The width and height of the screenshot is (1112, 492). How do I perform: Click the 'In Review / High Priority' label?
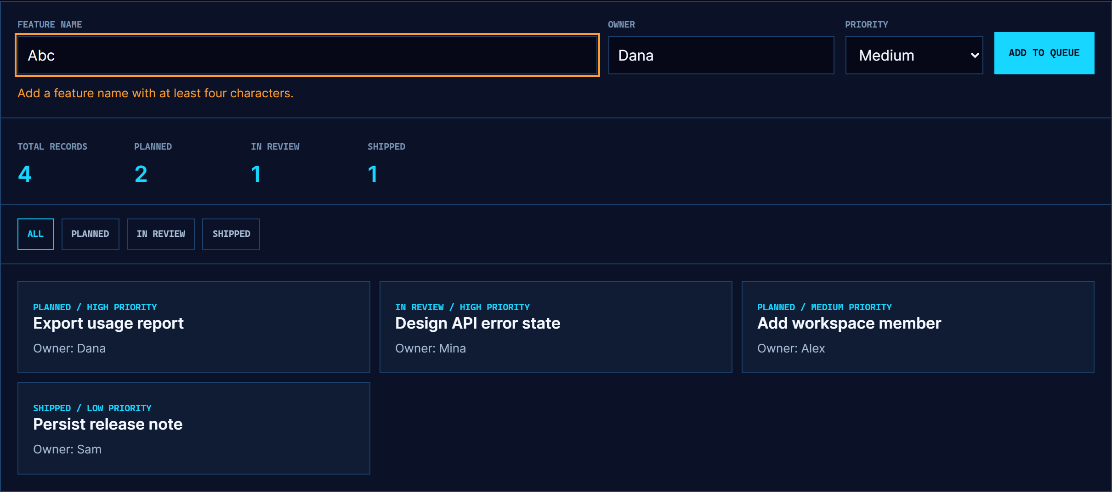[462, 307]
